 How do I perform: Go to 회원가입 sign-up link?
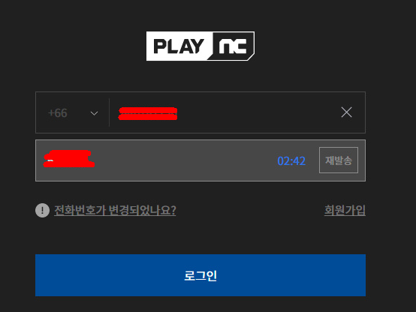point(345,211)
